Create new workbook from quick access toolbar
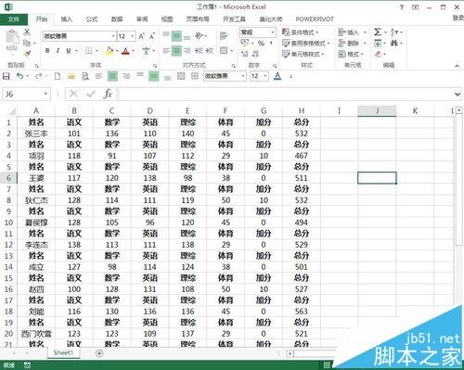The image size is (464, 370). pyautogui.click(x=58, y=76)
